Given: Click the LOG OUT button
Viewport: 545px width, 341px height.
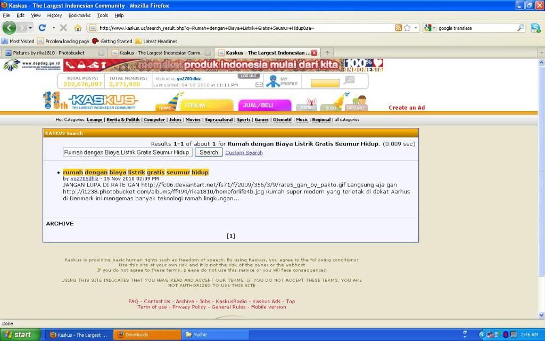Looking at the screenshot, I should [x=249, y=76].
